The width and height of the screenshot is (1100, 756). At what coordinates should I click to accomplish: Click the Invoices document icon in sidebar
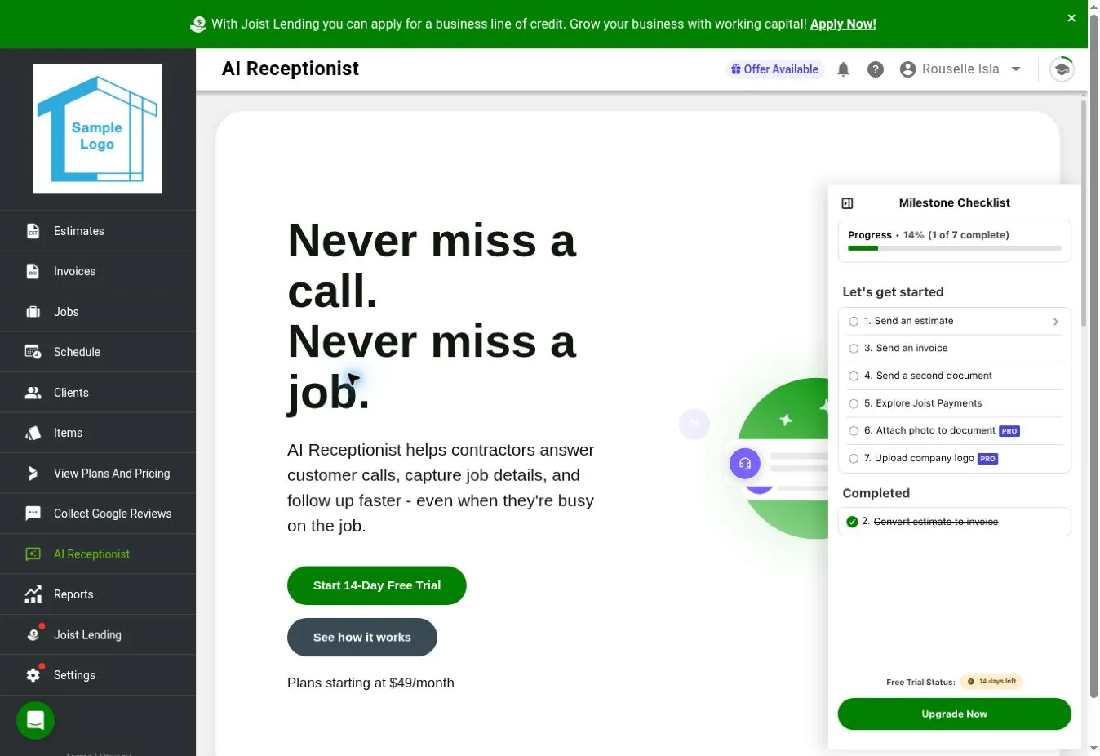[33, 271]
